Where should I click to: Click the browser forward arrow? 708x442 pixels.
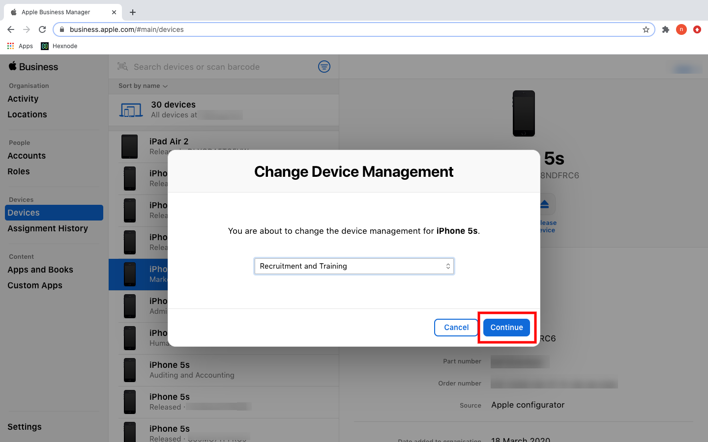(x=27, y=29)
